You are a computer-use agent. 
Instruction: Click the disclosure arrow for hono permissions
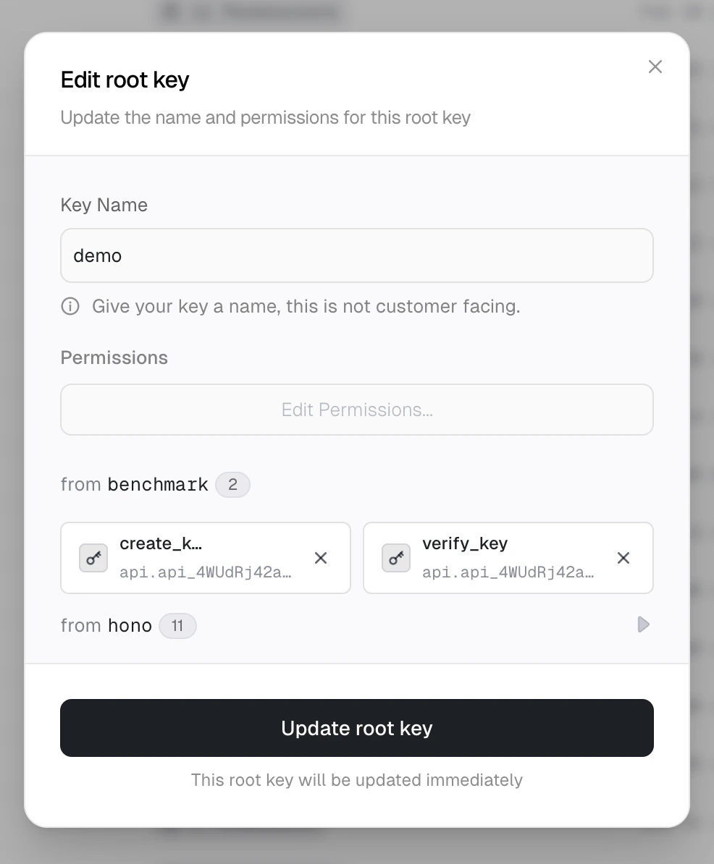tap(643, 624)
